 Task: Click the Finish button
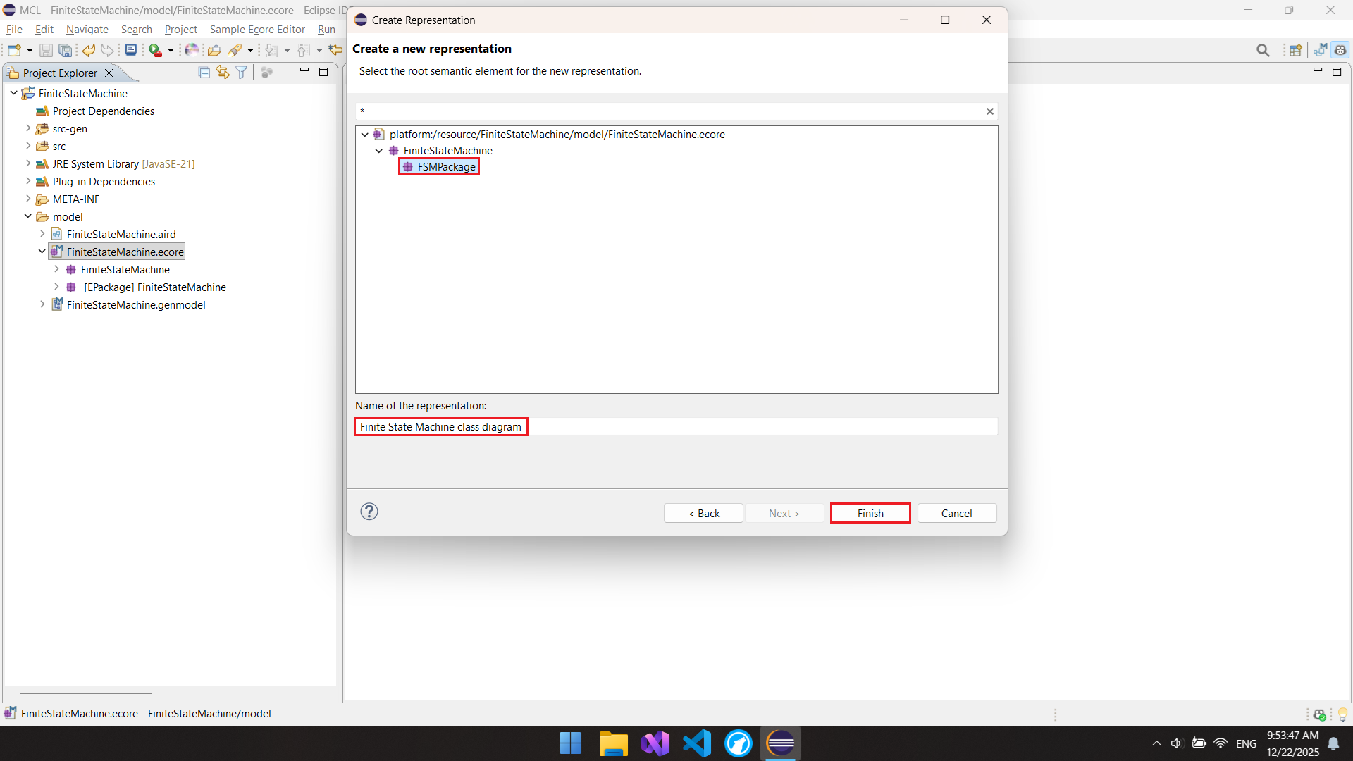pyautogui.click(x=870, y=513)
